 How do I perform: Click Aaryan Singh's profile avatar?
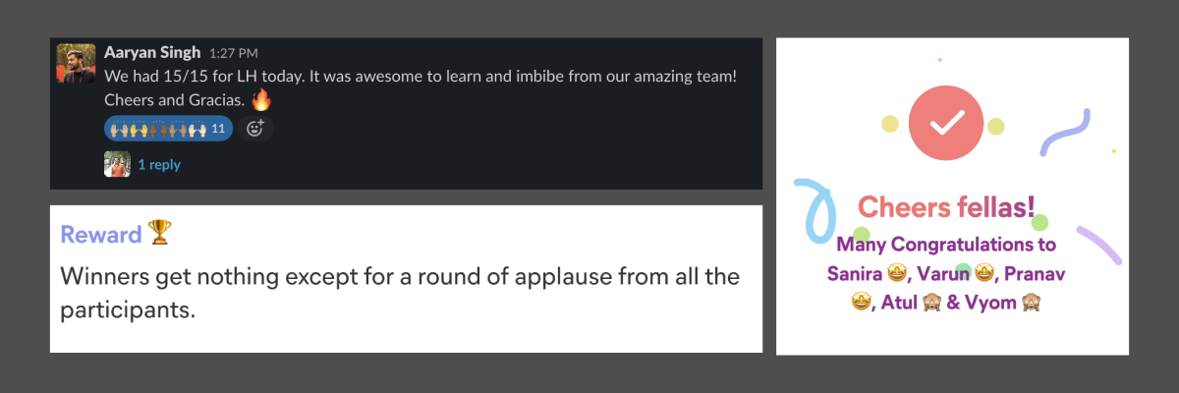tap(76, 62)
